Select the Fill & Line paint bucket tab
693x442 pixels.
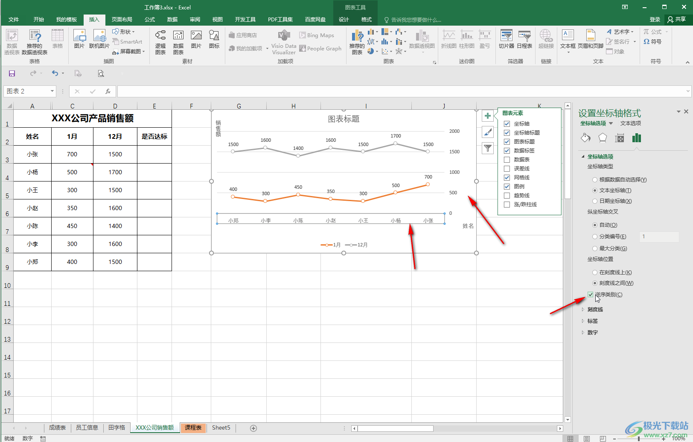[585, 138]
